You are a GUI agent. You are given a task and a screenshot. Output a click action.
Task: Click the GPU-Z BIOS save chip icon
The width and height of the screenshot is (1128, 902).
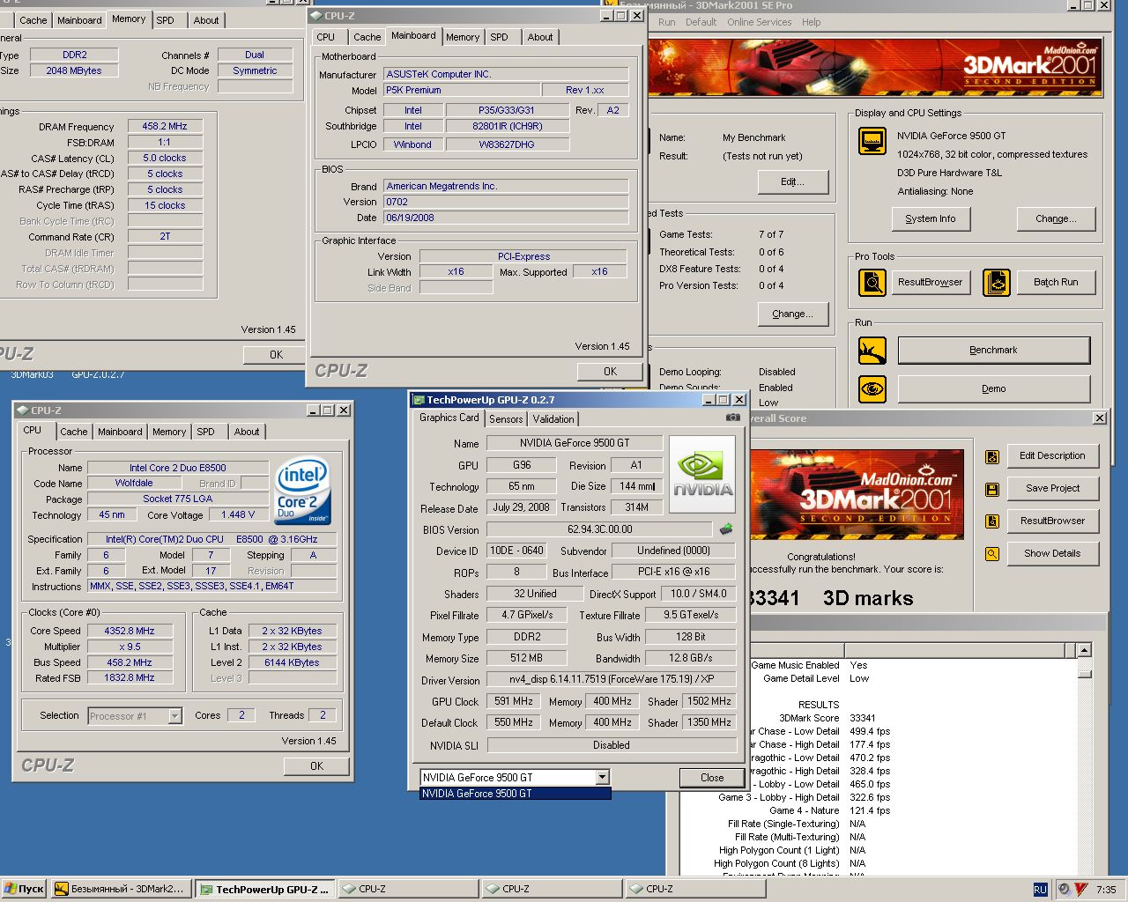726,529
